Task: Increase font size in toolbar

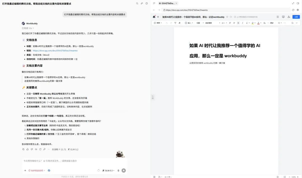Action: (x=230, y=23)
